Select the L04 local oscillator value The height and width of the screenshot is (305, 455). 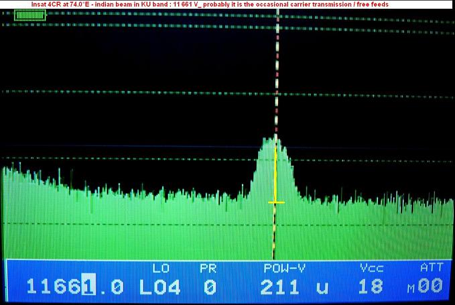click(159, 287)
